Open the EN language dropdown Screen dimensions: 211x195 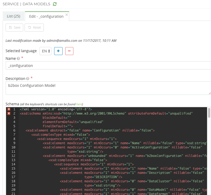[x=45, y=51]
